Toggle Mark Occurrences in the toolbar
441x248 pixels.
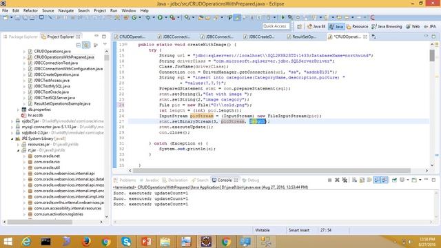[x=237, y=18]
